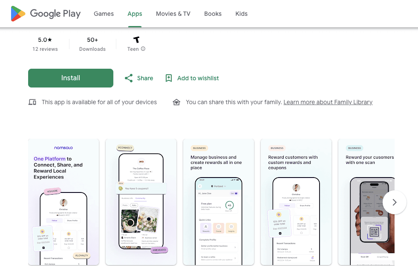Open the Books tab
The width and height of the screenshot is (418, 277).
coord(213,14)
